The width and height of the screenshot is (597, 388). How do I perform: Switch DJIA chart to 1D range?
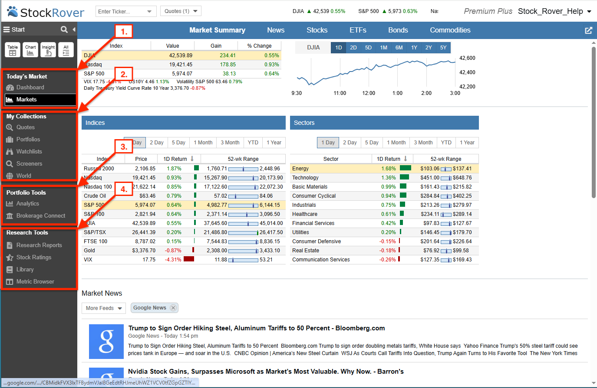(339, 48)
